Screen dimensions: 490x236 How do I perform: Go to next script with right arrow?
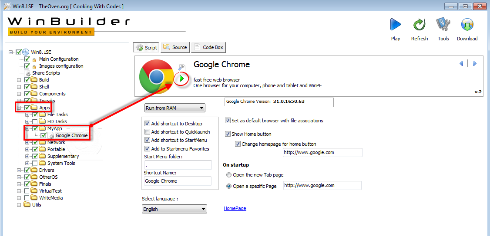click(x=475, y=63)
